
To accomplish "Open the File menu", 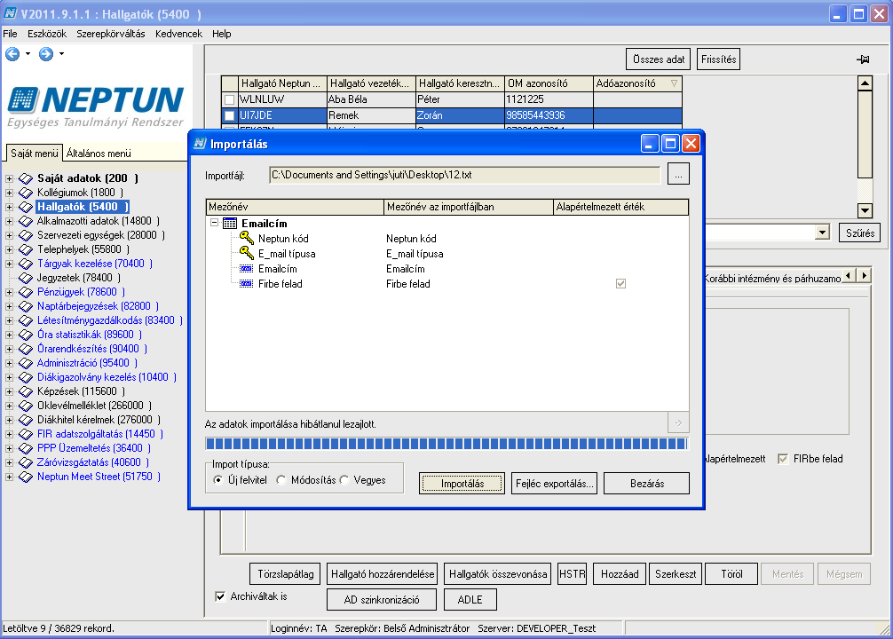I will [x=11, y=34].
